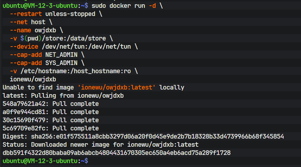Click the 'unless-stopped' value
The width and height of the screenshot is (301, 167).
pos(70,14)
